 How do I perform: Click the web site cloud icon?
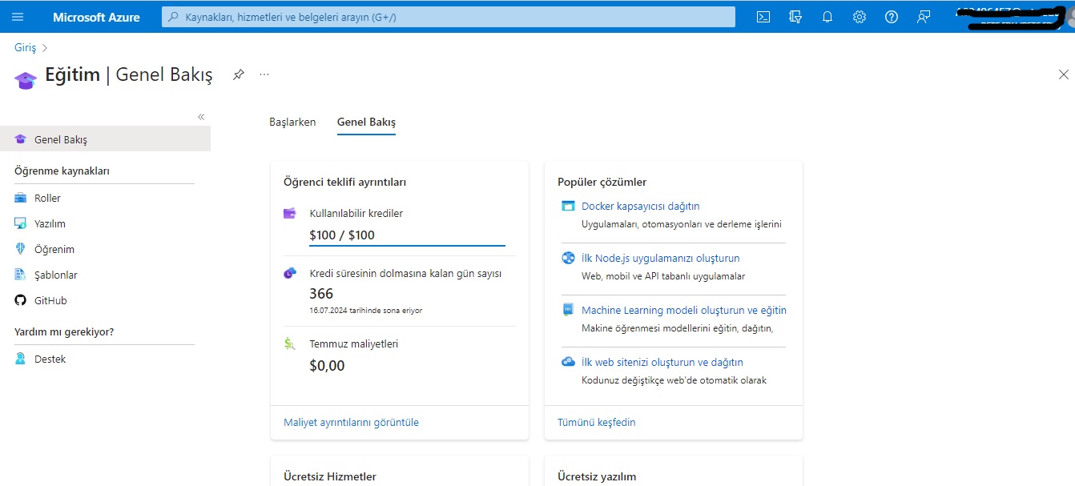click(568, 362)
